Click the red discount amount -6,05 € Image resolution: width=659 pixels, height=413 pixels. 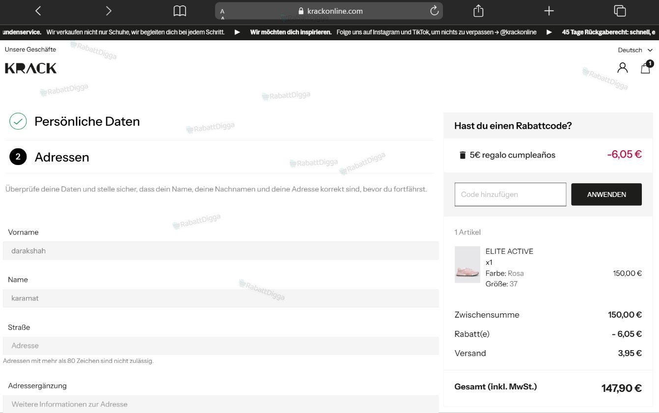624,154
